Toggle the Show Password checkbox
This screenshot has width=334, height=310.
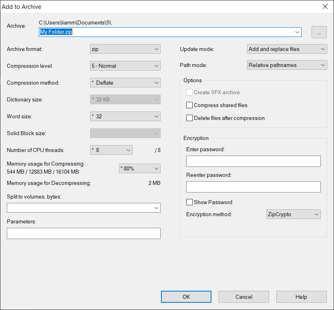coord(189,202)
